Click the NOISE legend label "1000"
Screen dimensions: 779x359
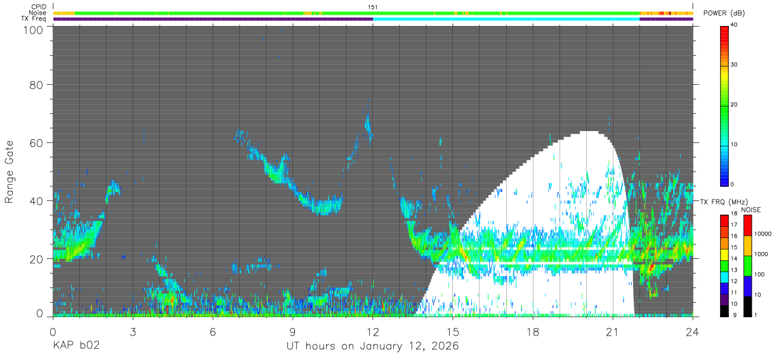click(762, 254)
